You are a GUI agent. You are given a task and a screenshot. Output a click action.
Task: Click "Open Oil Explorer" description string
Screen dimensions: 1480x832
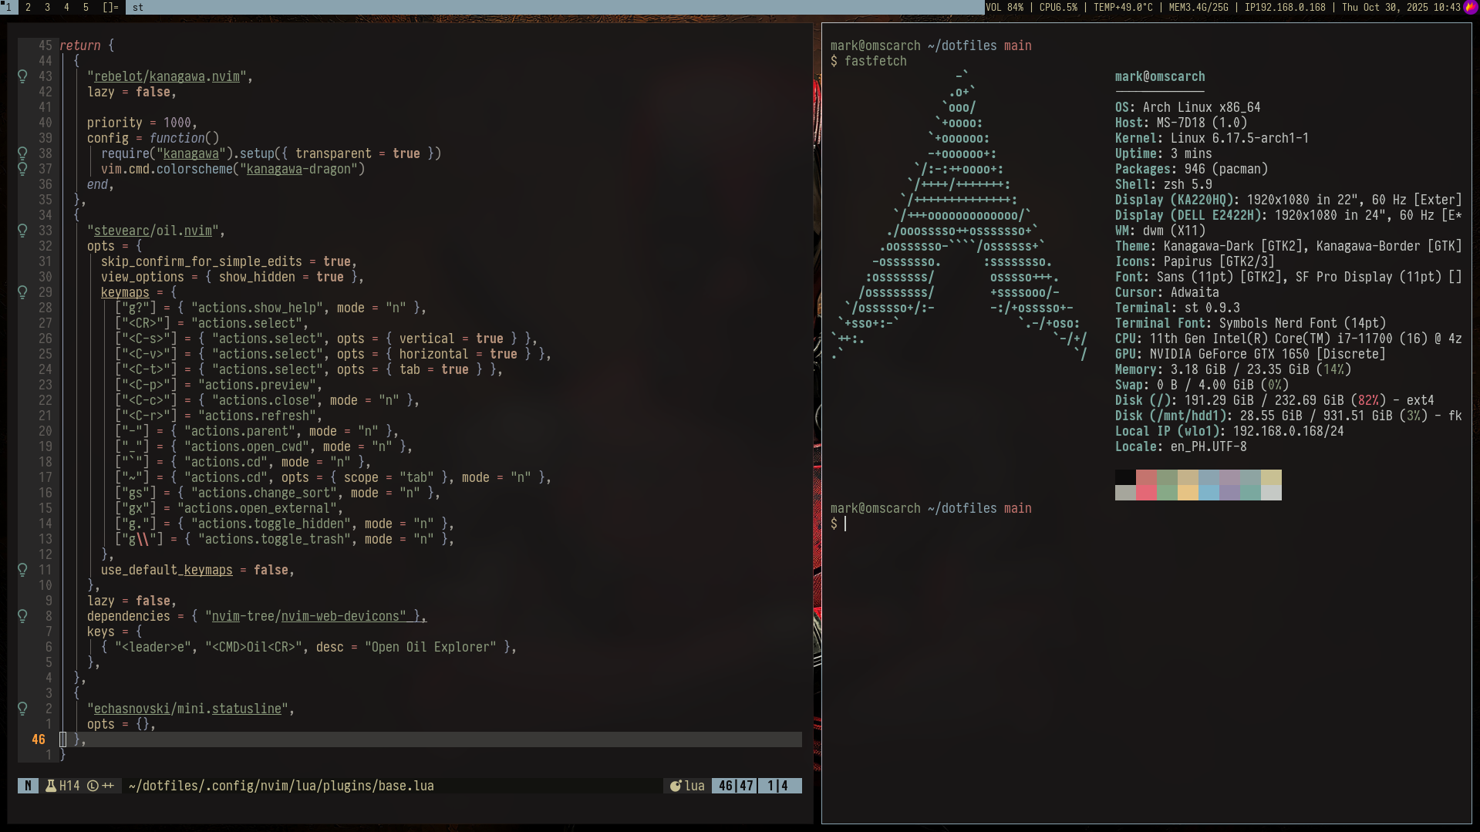pos(430,647)
